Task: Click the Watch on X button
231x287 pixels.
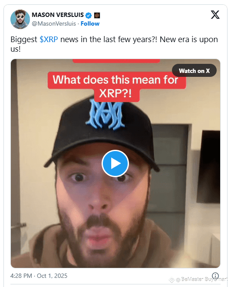Action: pyautogui.click(x=194, y=70)
